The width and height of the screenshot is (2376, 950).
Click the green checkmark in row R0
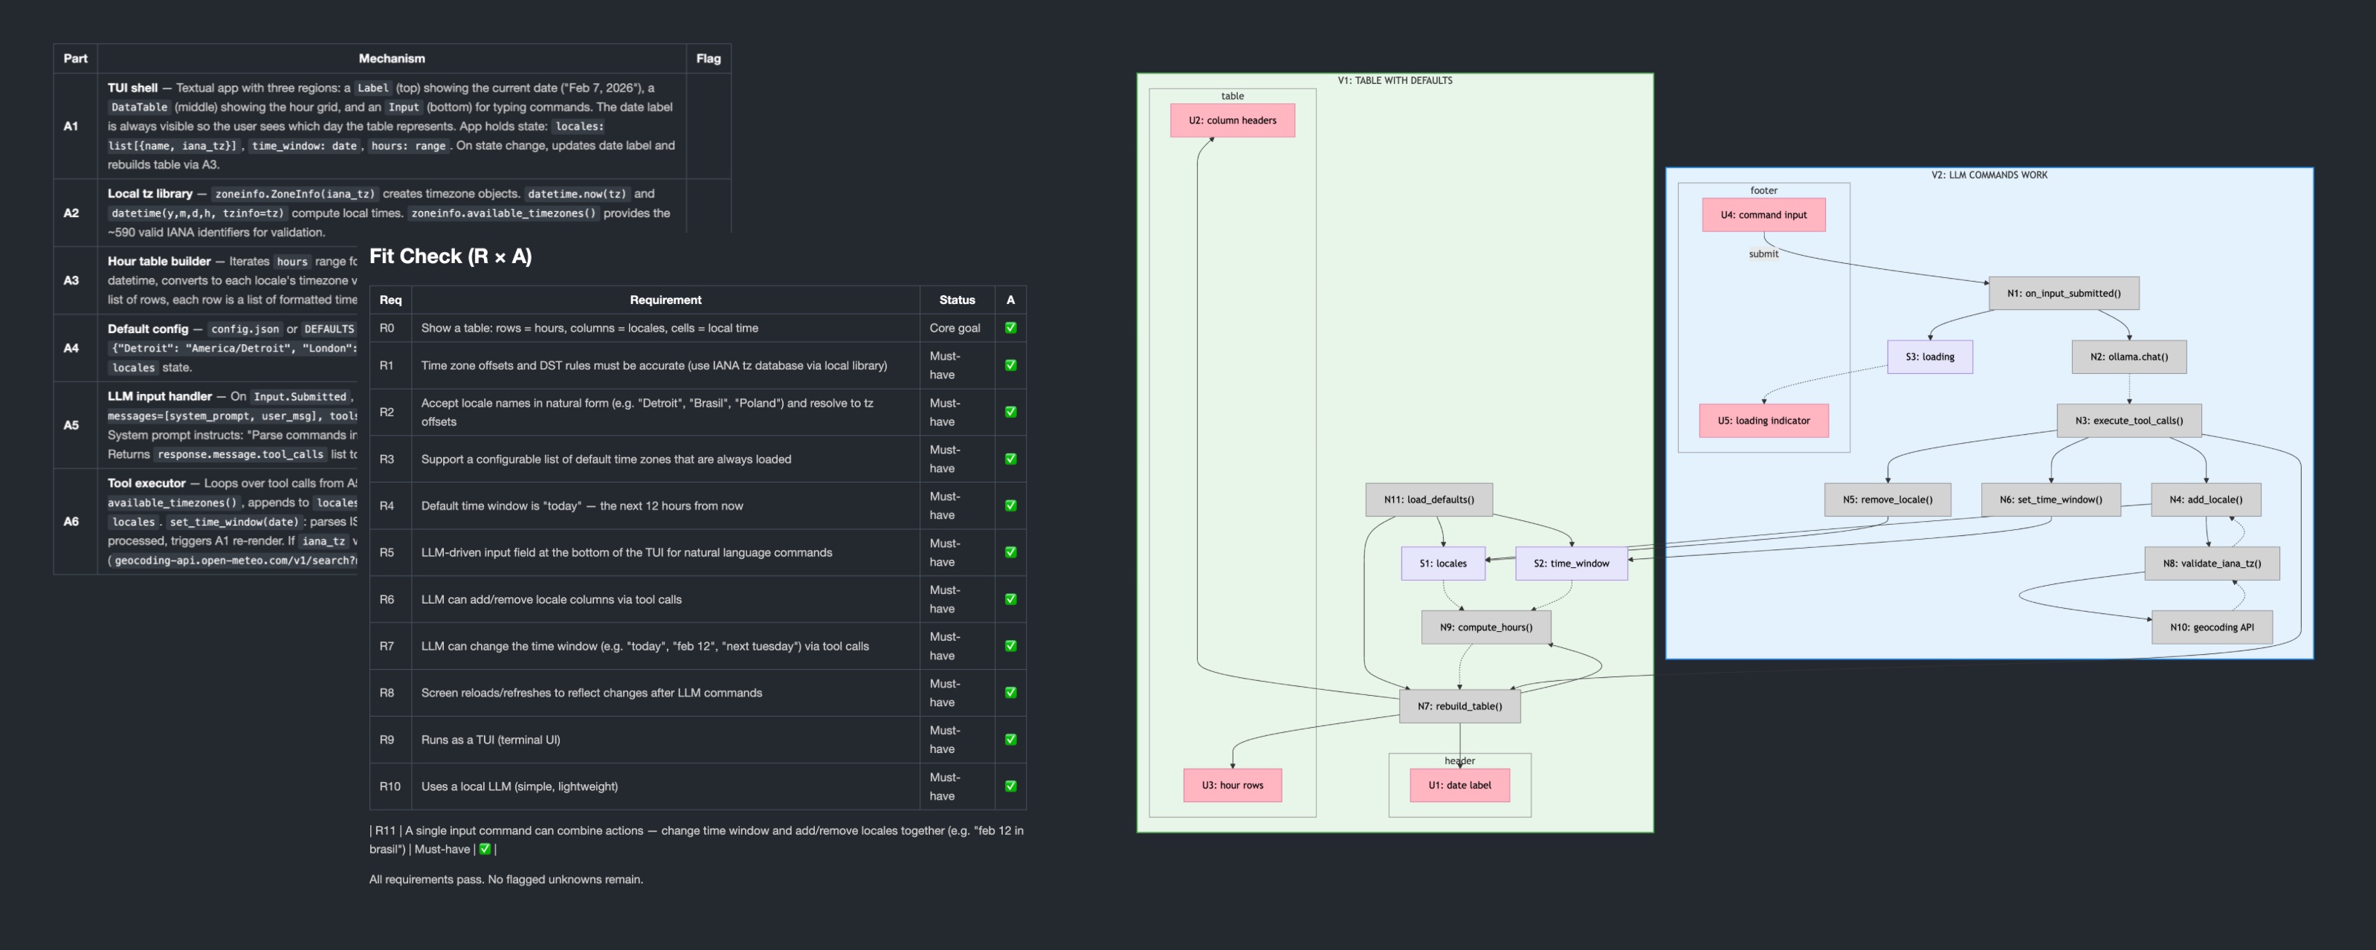(x=1010, y=327)
